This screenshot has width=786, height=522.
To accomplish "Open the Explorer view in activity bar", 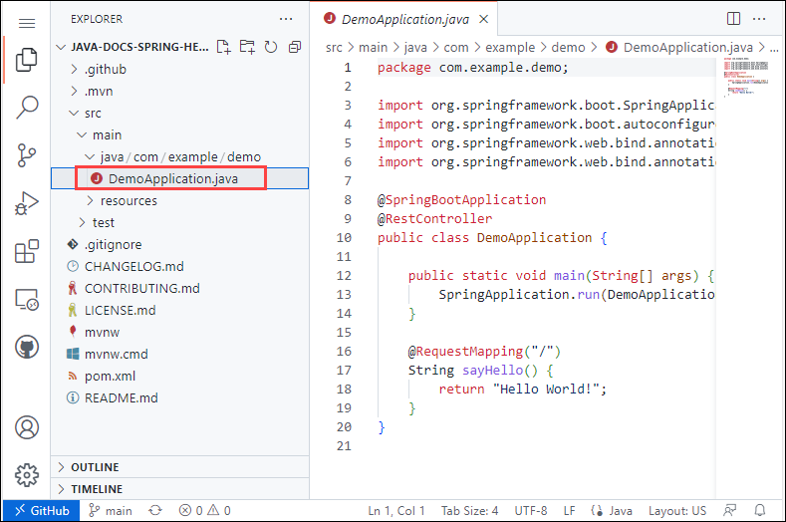I will pos(27,60).
